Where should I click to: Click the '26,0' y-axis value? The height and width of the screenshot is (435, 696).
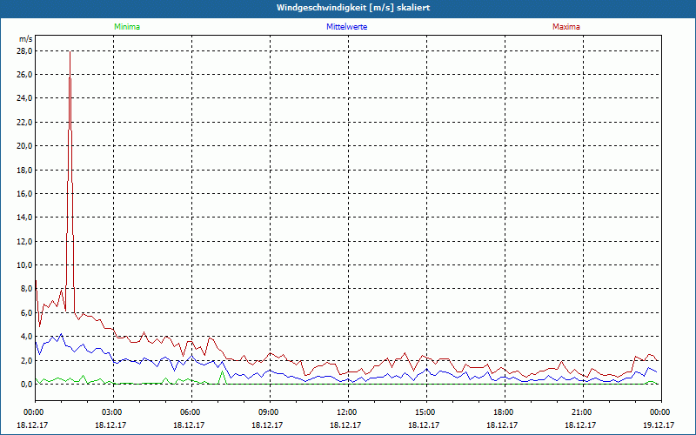(x=25, y=75)
